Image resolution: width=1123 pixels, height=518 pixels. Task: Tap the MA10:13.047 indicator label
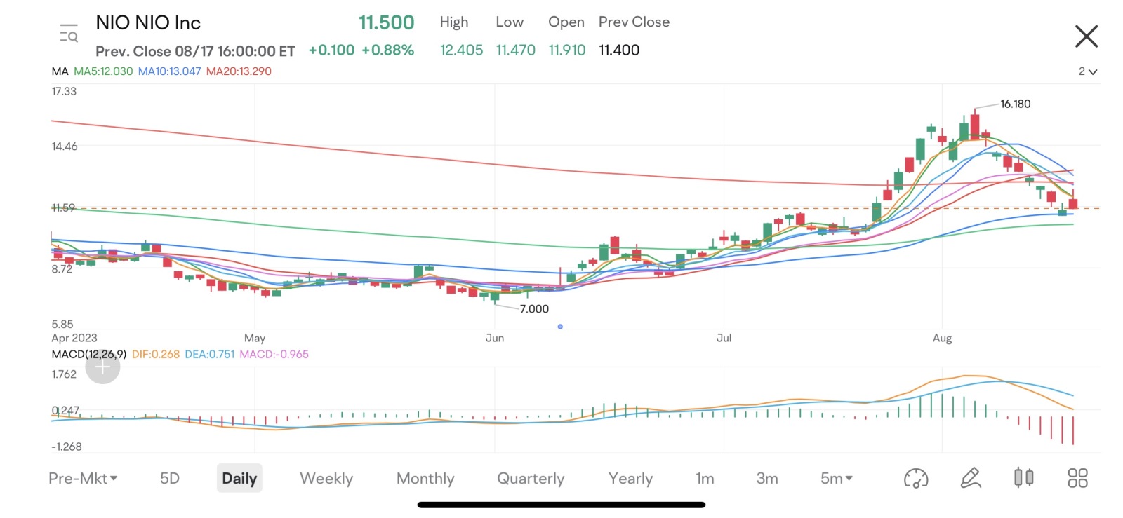pyautogui.click(x=169, y=71)
